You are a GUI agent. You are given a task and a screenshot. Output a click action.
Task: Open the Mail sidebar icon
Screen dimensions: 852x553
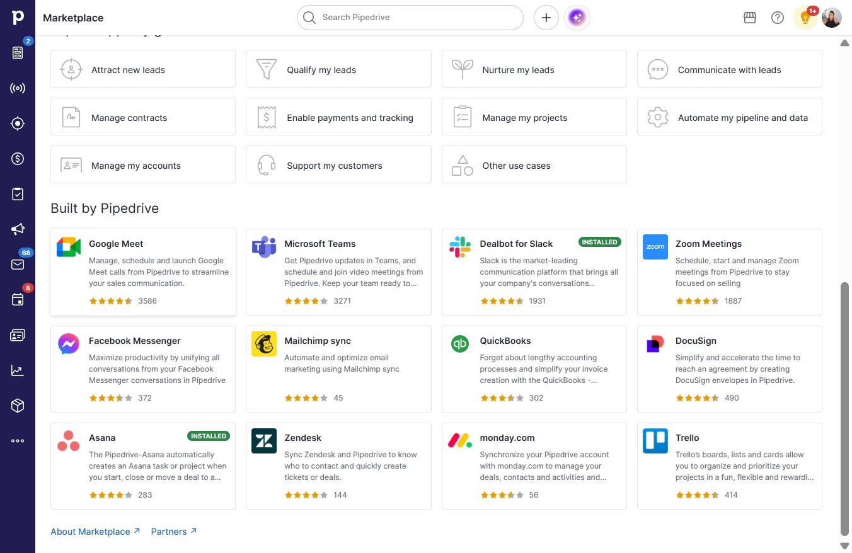(x=18, y=265)
